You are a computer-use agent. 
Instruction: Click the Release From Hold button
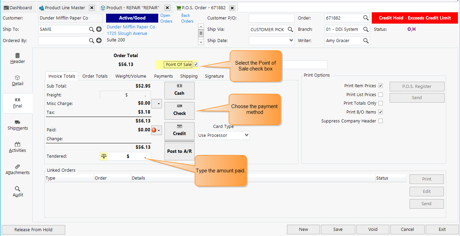point(33,230)
